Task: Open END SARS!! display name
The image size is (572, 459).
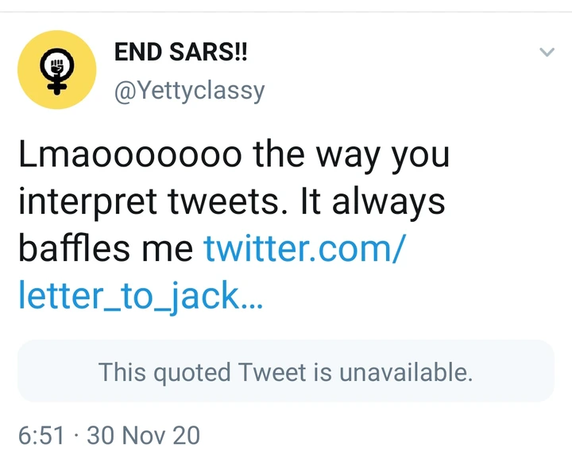Action: 181,53
